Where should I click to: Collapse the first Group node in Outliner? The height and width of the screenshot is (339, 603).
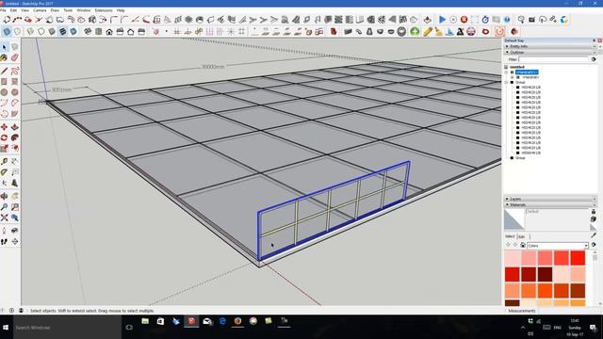(x=507, y=82)
